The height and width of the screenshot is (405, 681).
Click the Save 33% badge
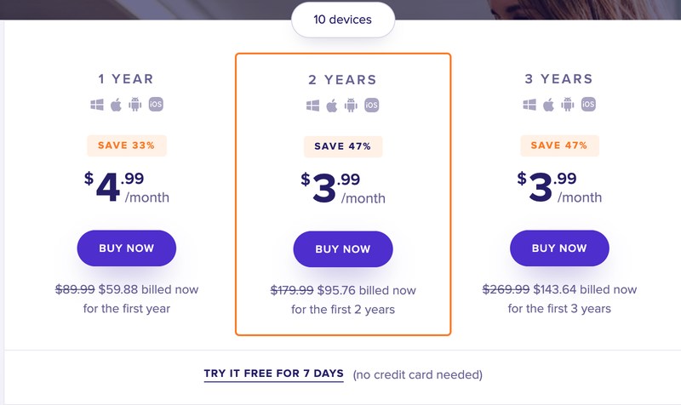coord(126,145)
